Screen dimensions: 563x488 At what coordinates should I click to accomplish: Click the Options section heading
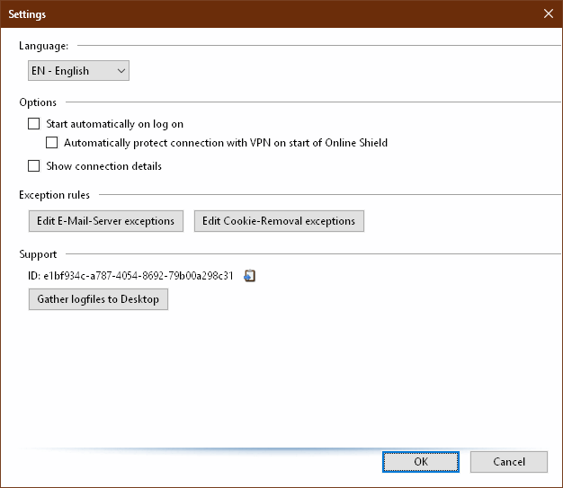38,102
